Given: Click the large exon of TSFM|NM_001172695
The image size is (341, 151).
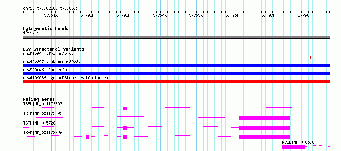Looking at the screenshot, I should pyautogui.click(x=264, y=118).
